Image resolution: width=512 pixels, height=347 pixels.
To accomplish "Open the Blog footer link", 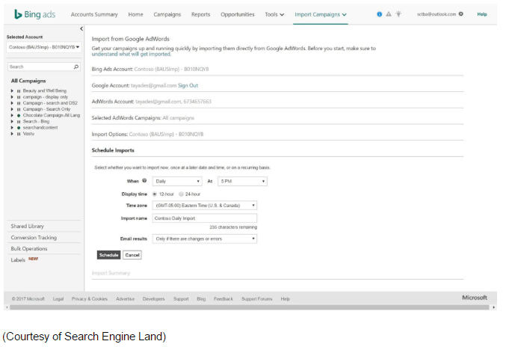I will (201, 299).
